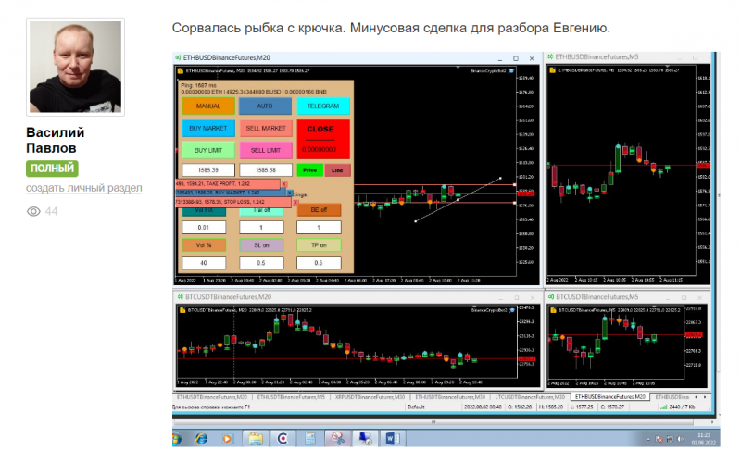Click the network tray icon with red X

pyautogui.click(x=659, y=439)
